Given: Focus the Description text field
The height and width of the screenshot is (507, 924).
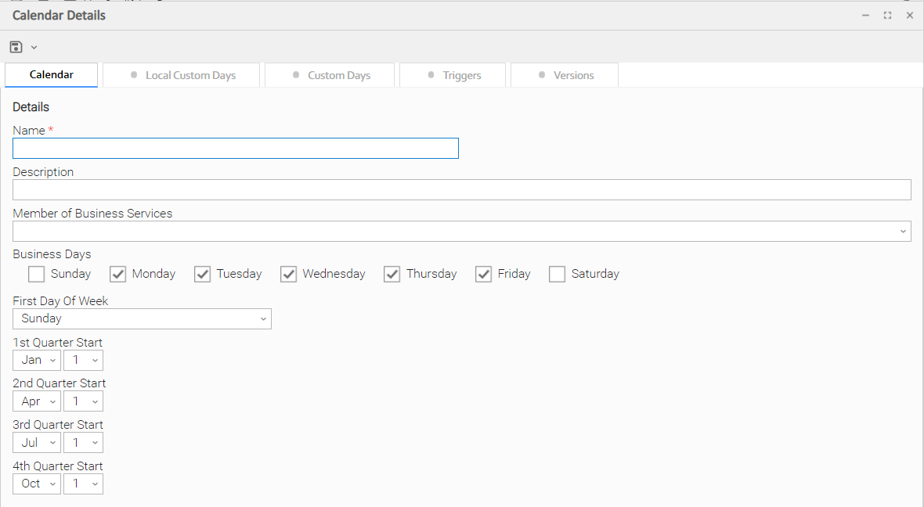Looking at the screenshot, I should tap(461, 189).
